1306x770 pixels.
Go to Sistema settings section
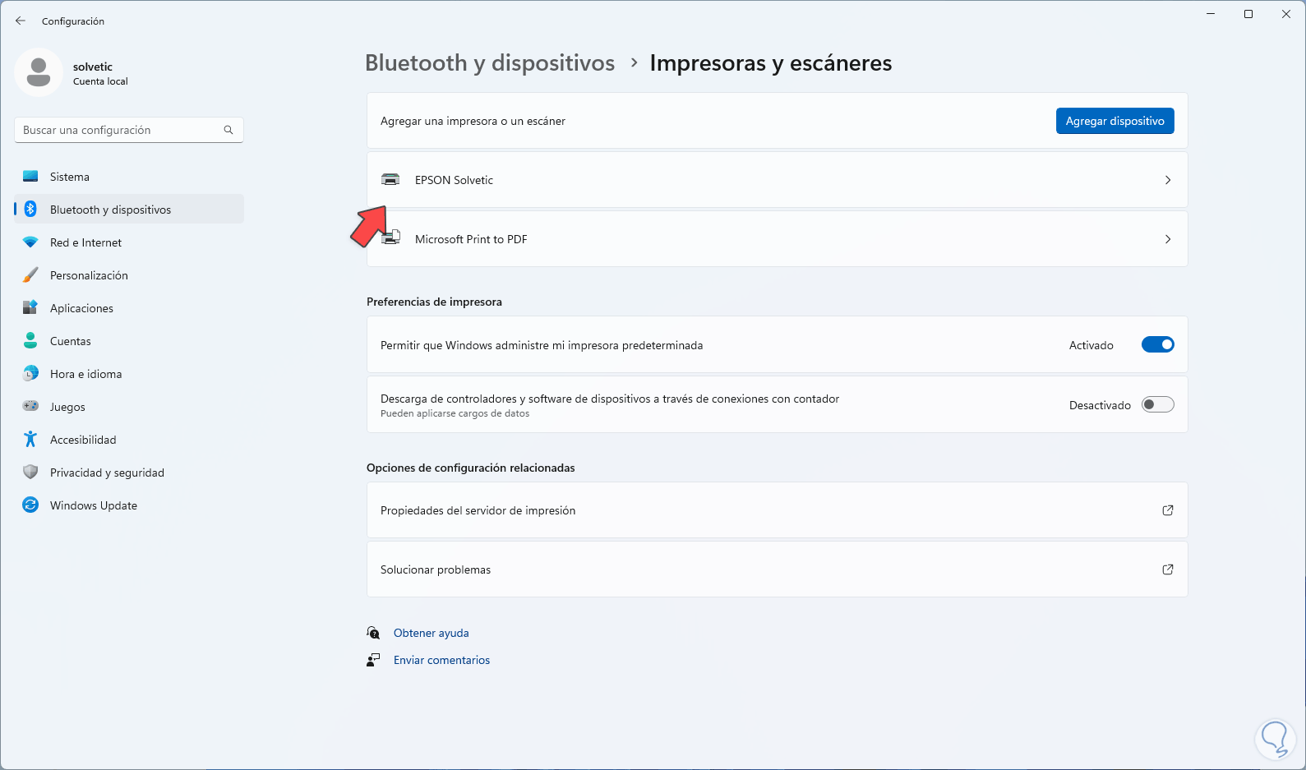129,177
